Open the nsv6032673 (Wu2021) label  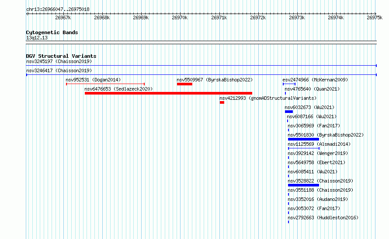309,107
